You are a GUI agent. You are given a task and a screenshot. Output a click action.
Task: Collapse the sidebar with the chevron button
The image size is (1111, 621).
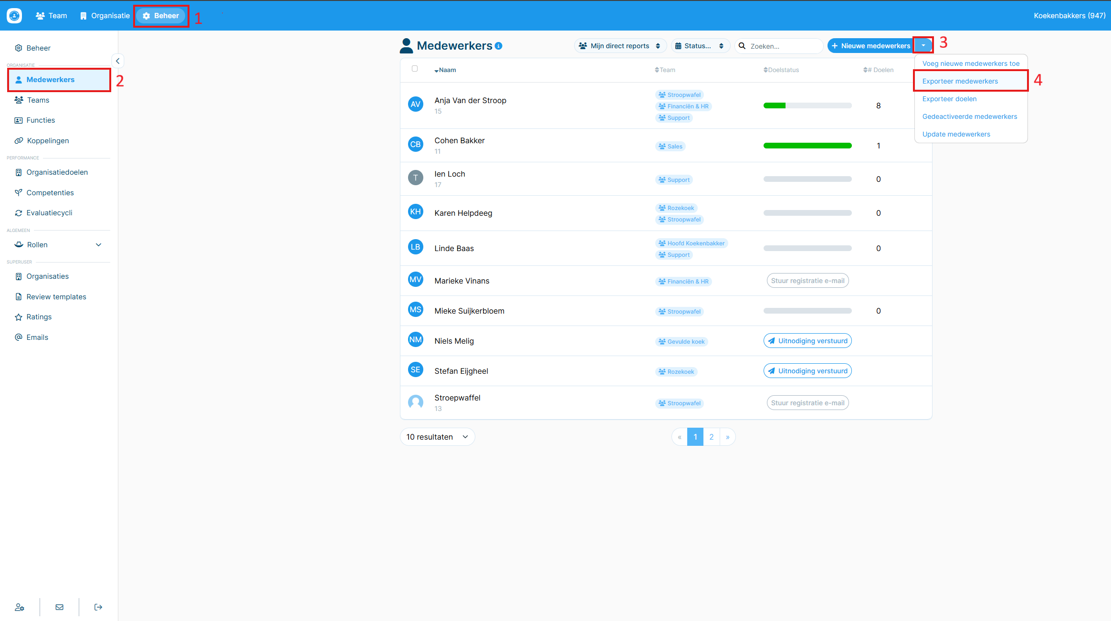pyautogui.click(x=117, y=61)
